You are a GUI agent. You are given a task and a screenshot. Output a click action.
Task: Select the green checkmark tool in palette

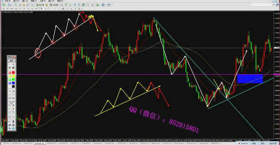[x=10, y=108]
